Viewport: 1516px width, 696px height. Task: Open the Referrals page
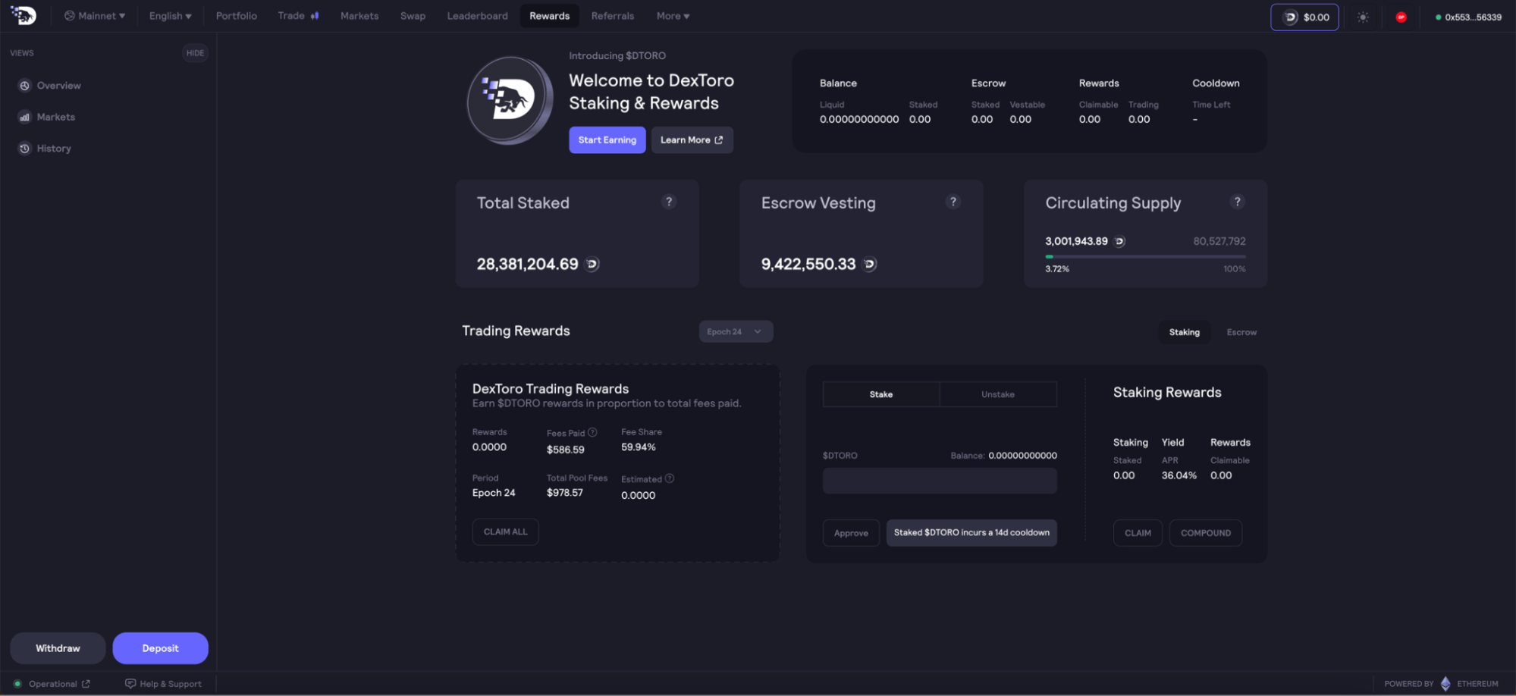(x=612, y=16)
